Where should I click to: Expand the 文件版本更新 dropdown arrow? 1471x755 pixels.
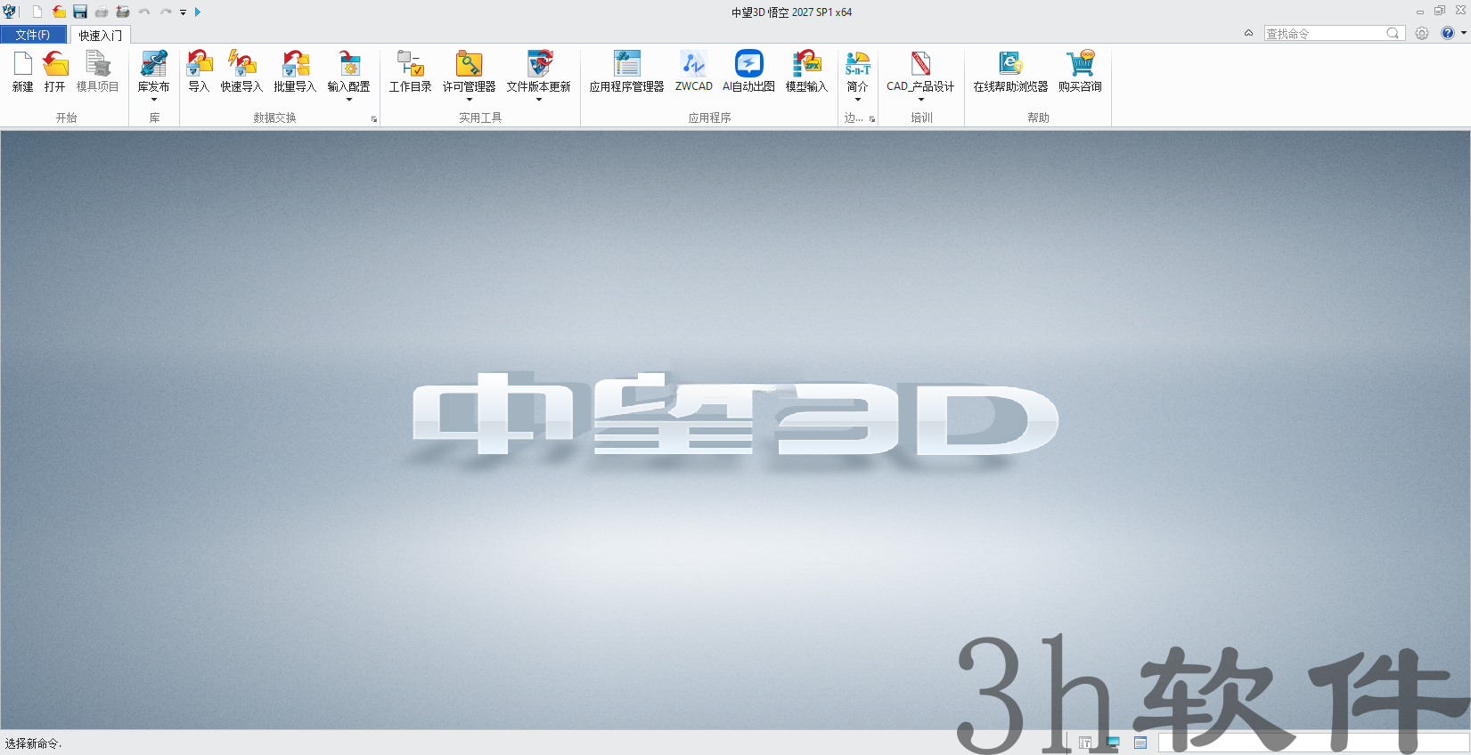point(539,100)
